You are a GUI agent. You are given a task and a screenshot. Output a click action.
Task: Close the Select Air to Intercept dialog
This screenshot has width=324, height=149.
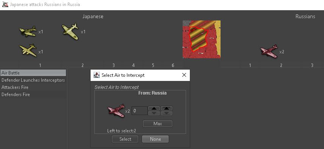[184, 75]
